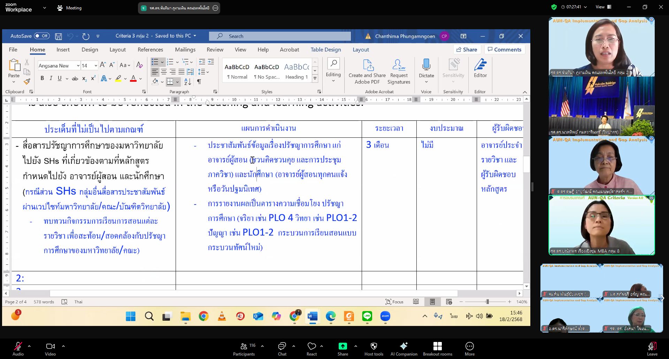Open the File menu in Word
The image size is (669, 359).
tap(13, 50)
